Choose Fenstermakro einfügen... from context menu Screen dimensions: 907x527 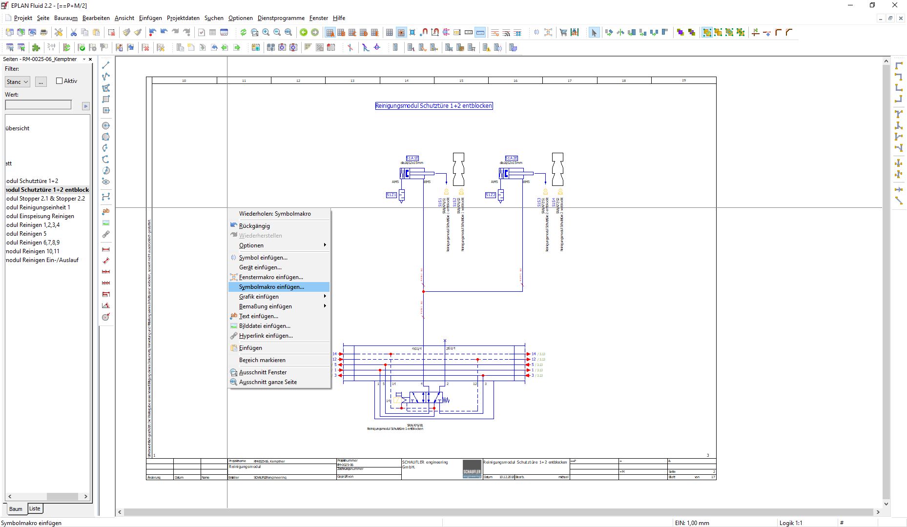[279, 277]
